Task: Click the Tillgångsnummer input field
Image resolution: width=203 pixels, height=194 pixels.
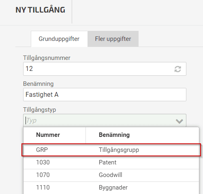Action: (105, 69)
